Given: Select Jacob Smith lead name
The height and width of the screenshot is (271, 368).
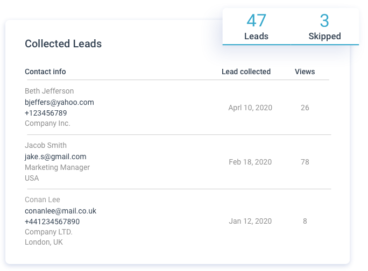Looking at the screenshot, I should (46, 145).
